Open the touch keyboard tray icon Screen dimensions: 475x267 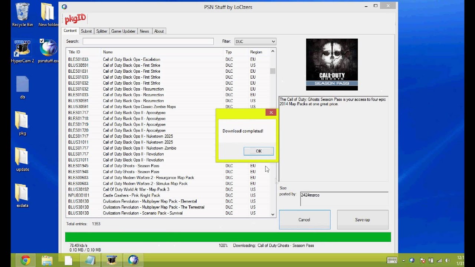pyautogui.click(x=392, y=260)
